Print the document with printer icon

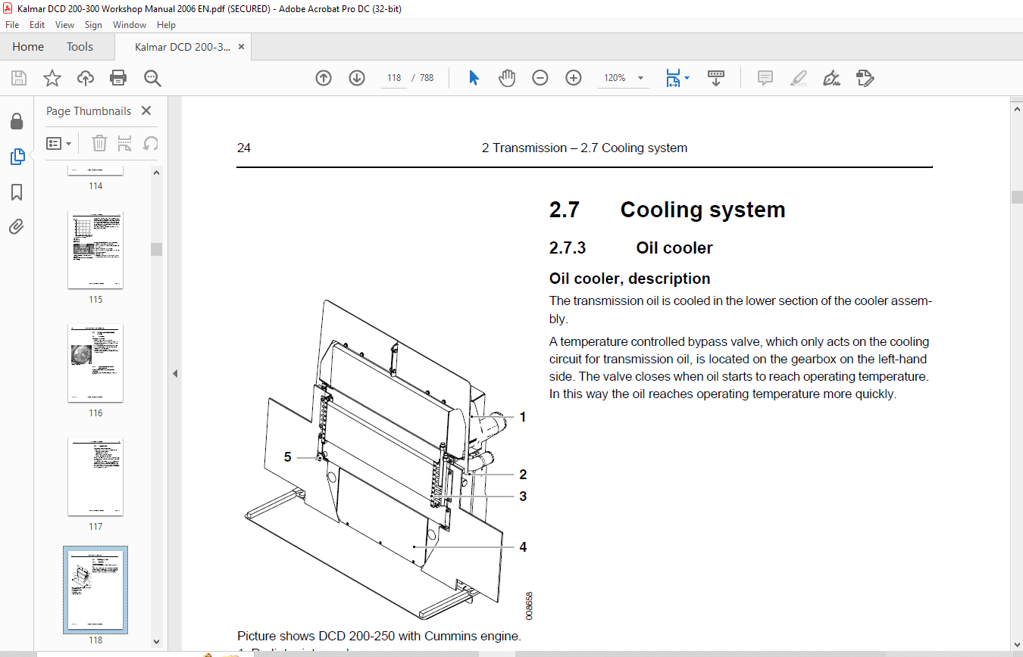tap(118, 78)
